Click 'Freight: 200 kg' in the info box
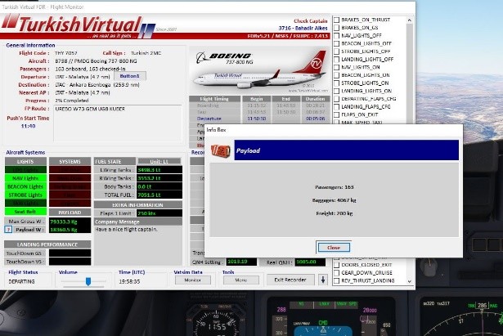The height and width of the screenshot is (336, 503). point(335,213)
